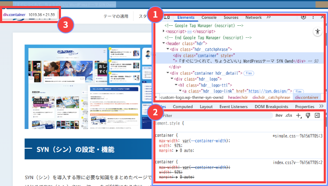Open the Network tab
Image resolution: width=328 pixels, height=186 pixels.
tap(253, 18)
